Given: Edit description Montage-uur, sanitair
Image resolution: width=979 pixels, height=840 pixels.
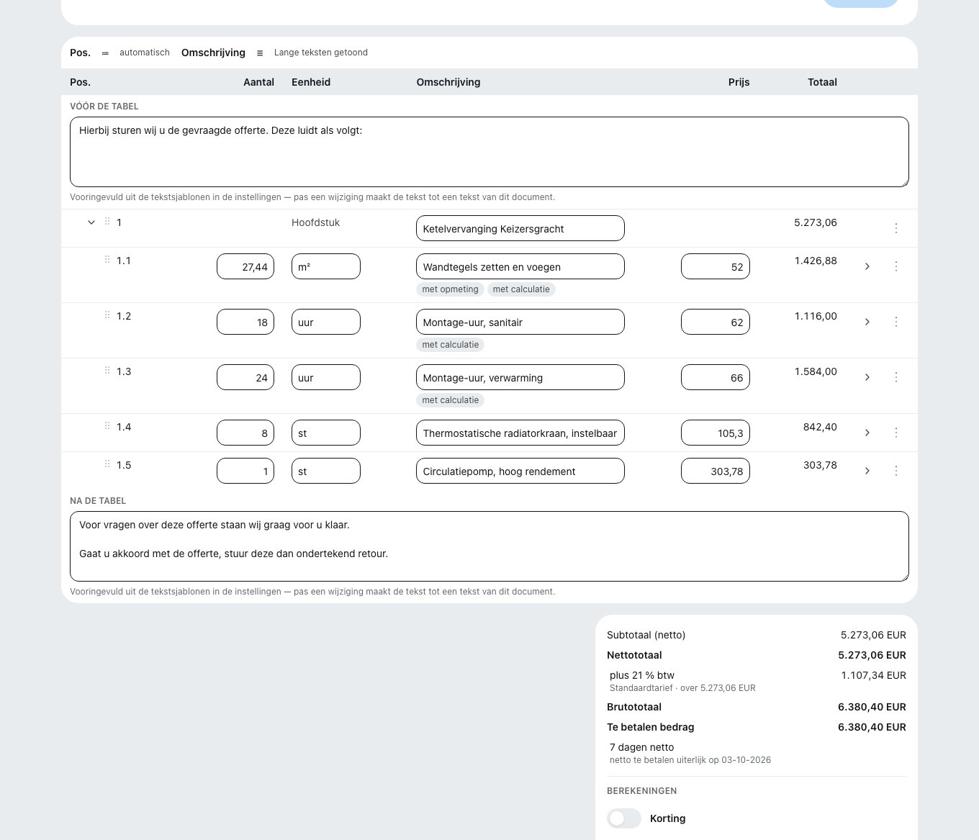Looking at the screenshot, I should tap(520, 322).
